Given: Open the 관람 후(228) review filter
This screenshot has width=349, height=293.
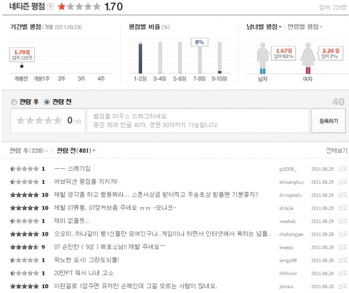Looking at the screenshot, I should [29, 151].
